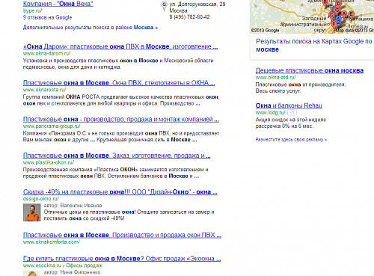
Task: Open the www.oknarosta.ru result title
Action: click(119, 83)
